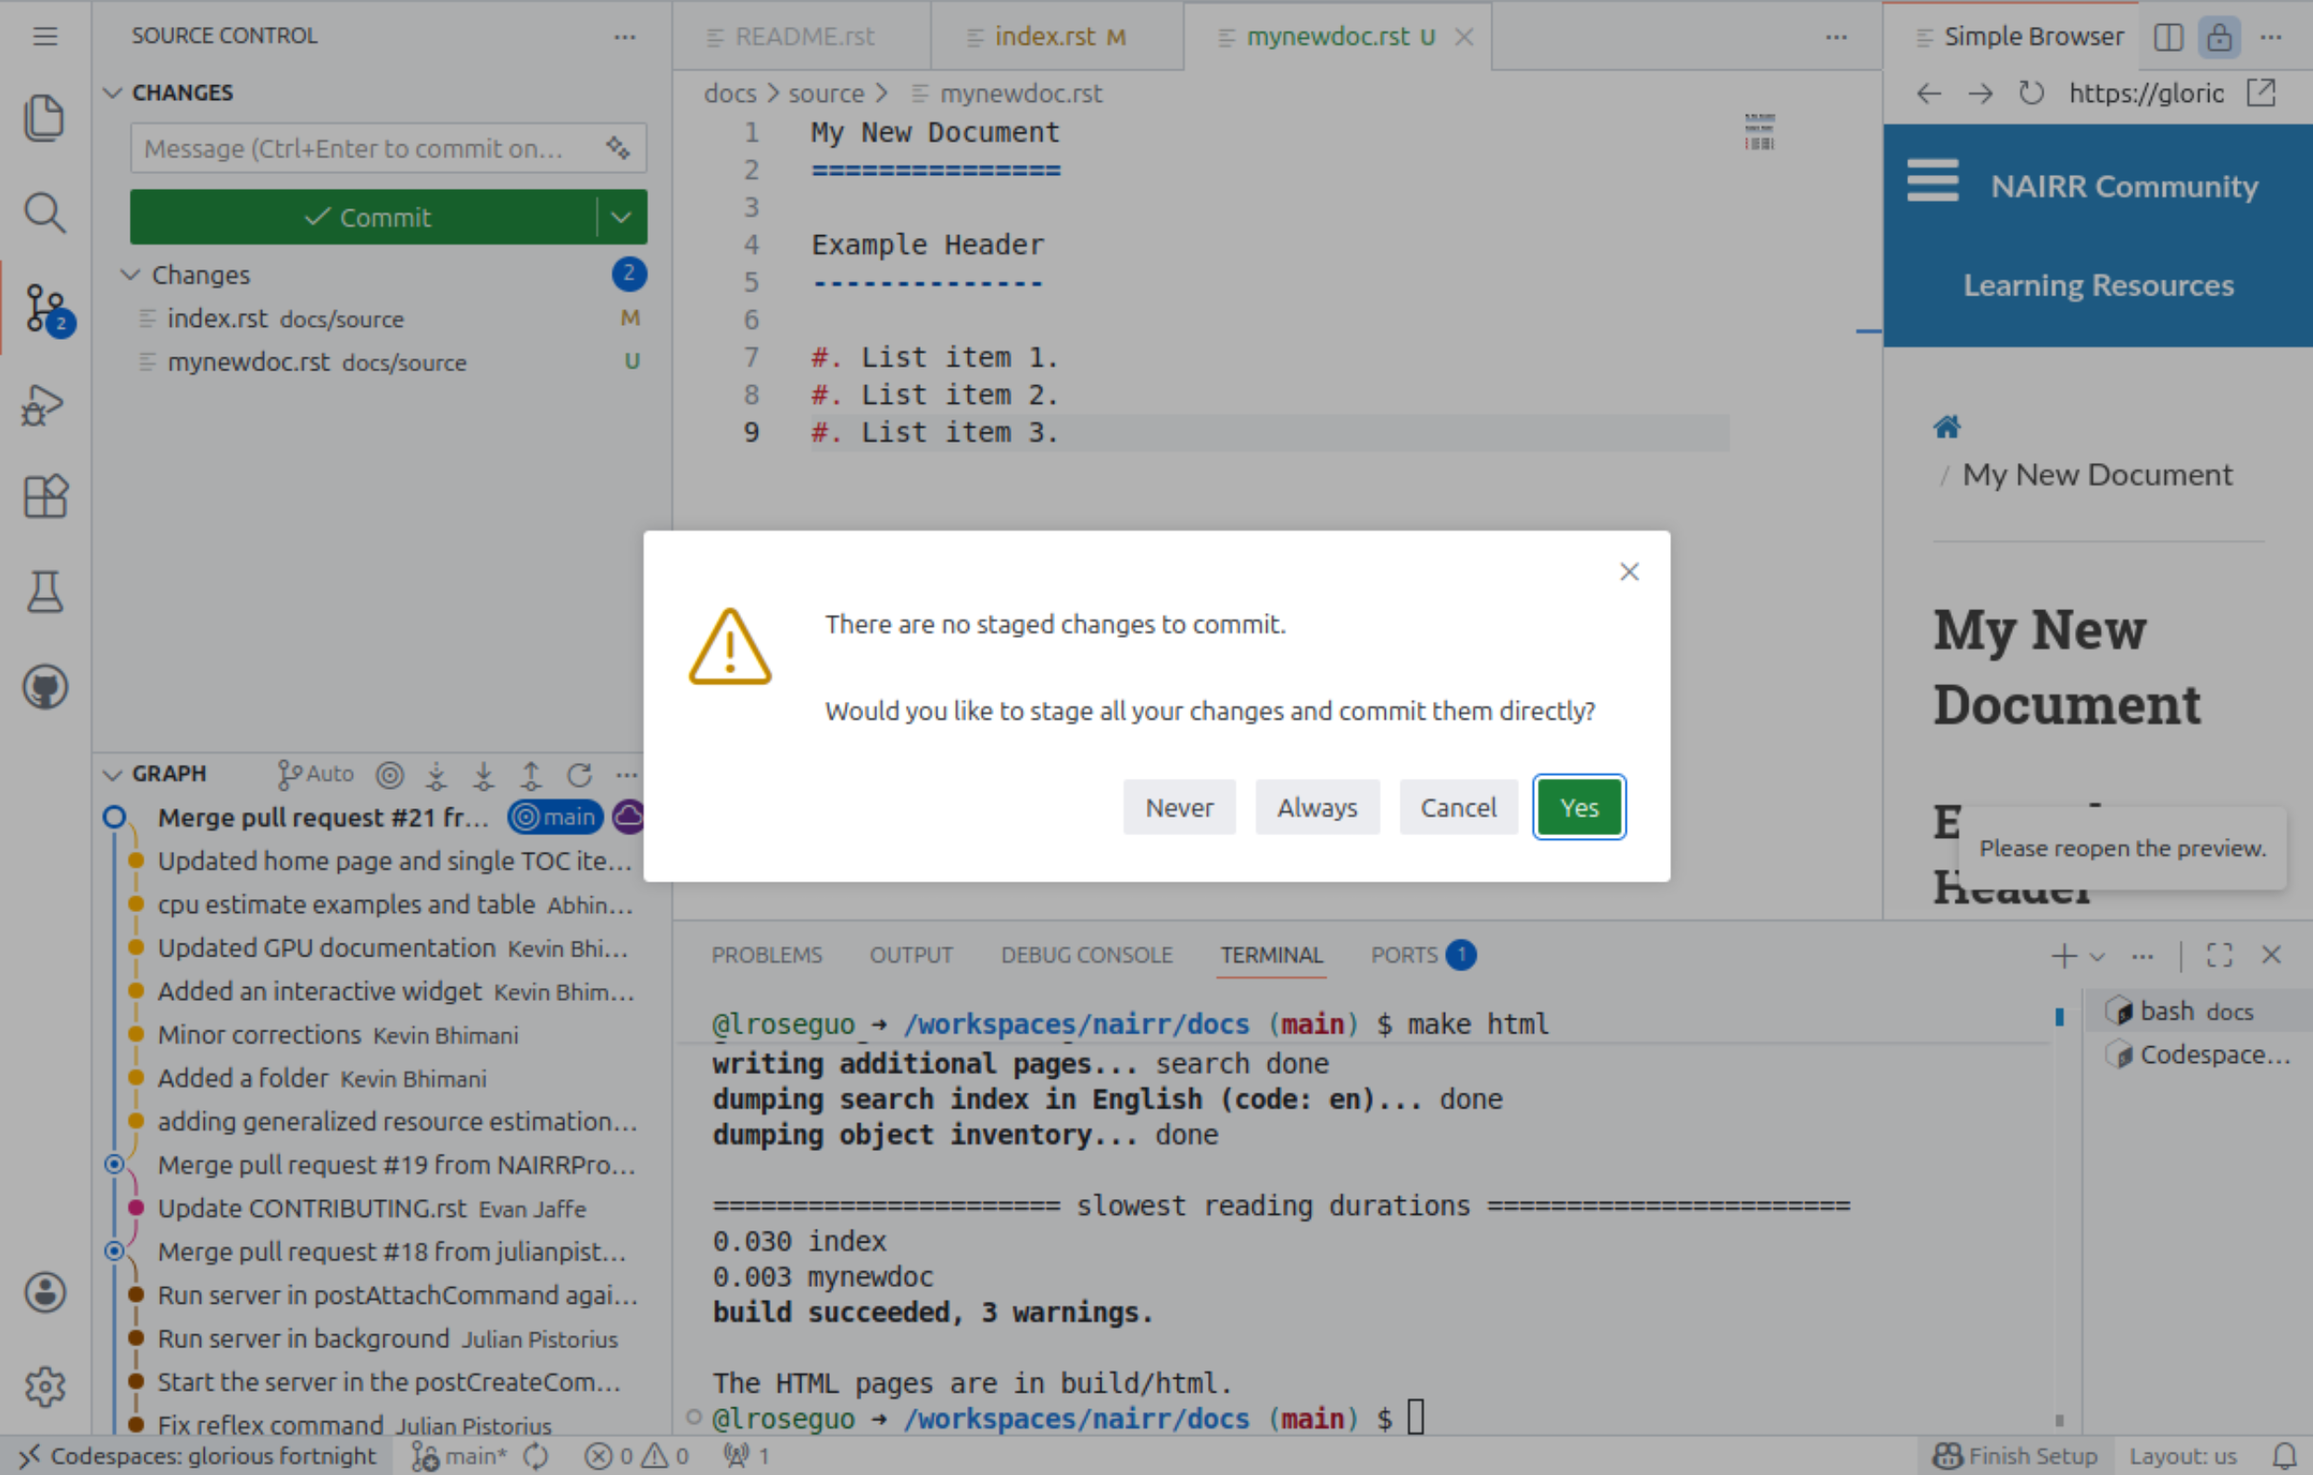Close the no staged changes dialog
This screenshot has width=2313, height=1475.
point(1628,571)
